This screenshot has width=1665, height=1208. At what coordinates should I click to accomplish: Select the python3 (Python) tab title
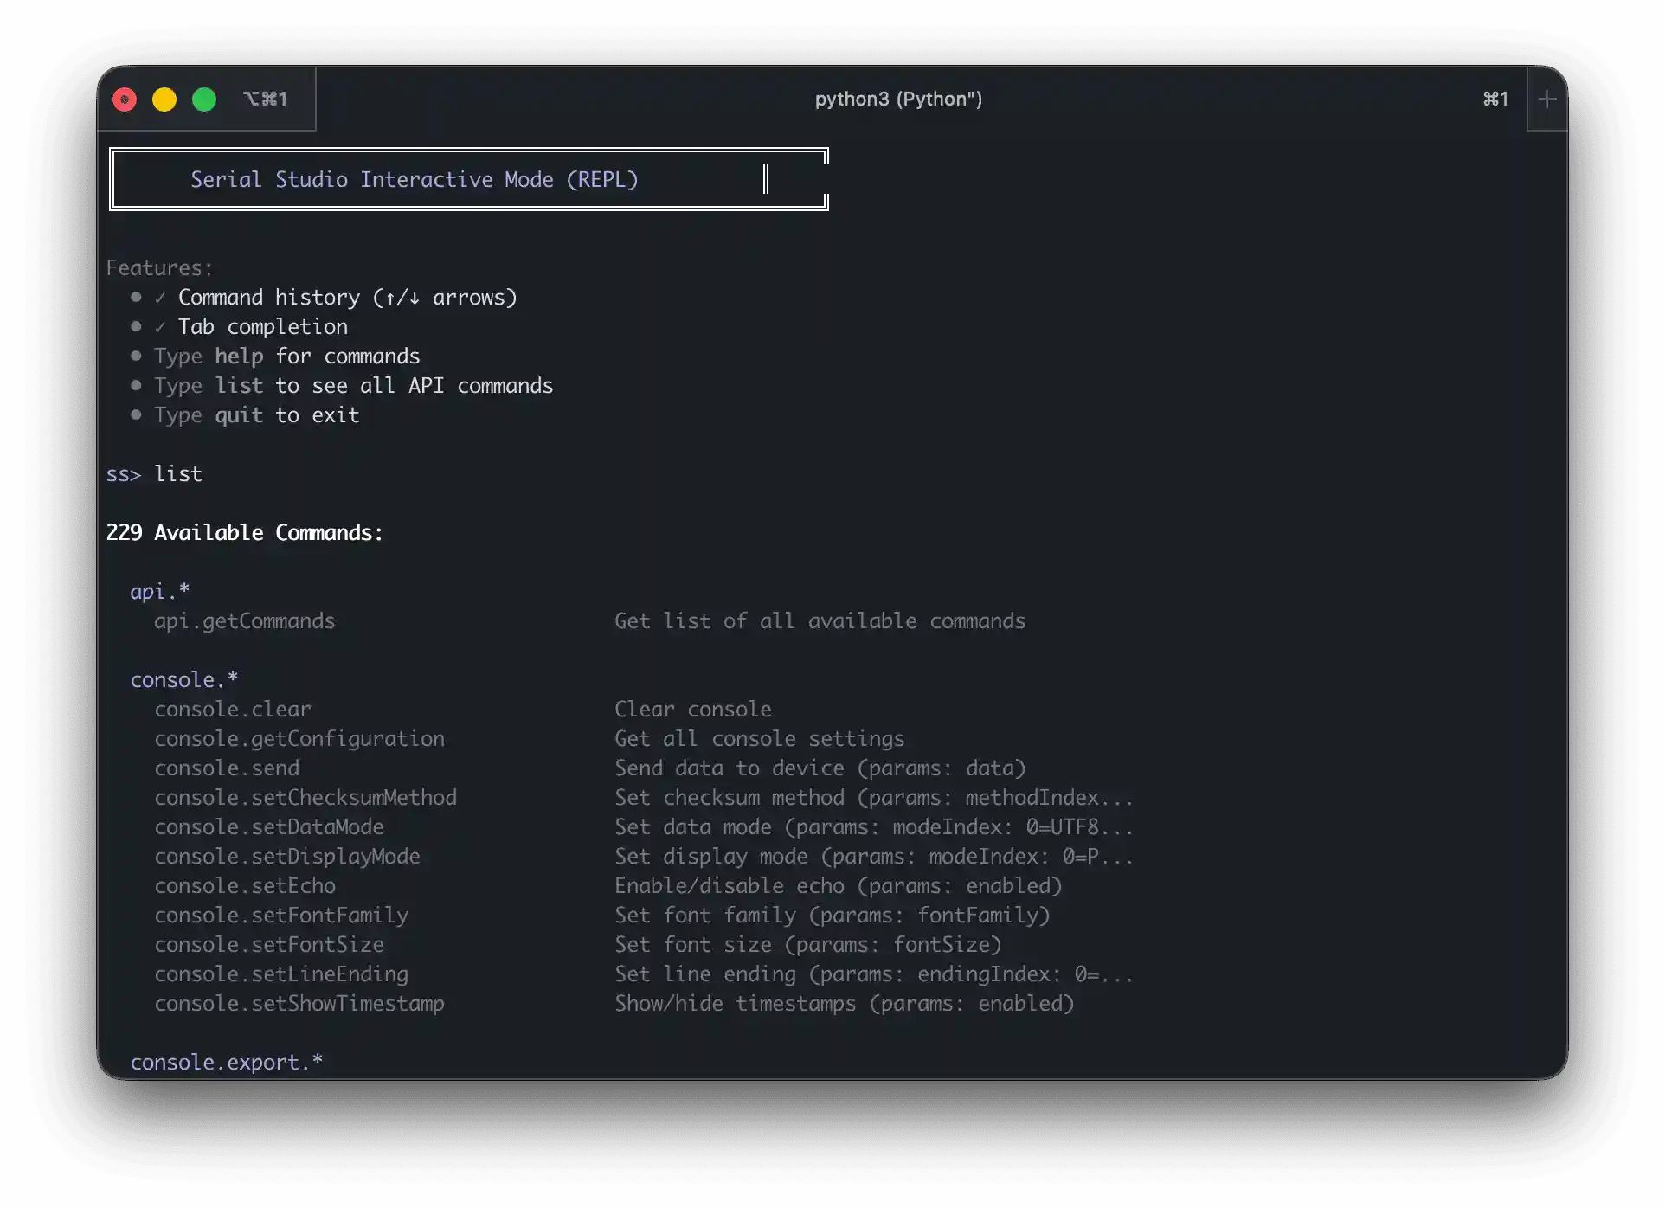coord(898,99)
